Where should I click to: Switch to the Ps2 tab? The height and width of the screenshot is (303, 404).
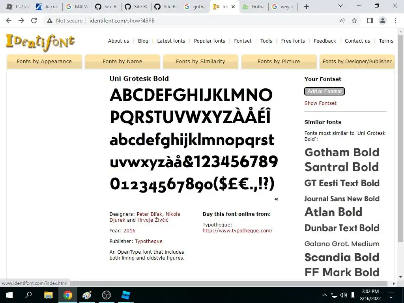pyautogui.click(x=18, y=7)
